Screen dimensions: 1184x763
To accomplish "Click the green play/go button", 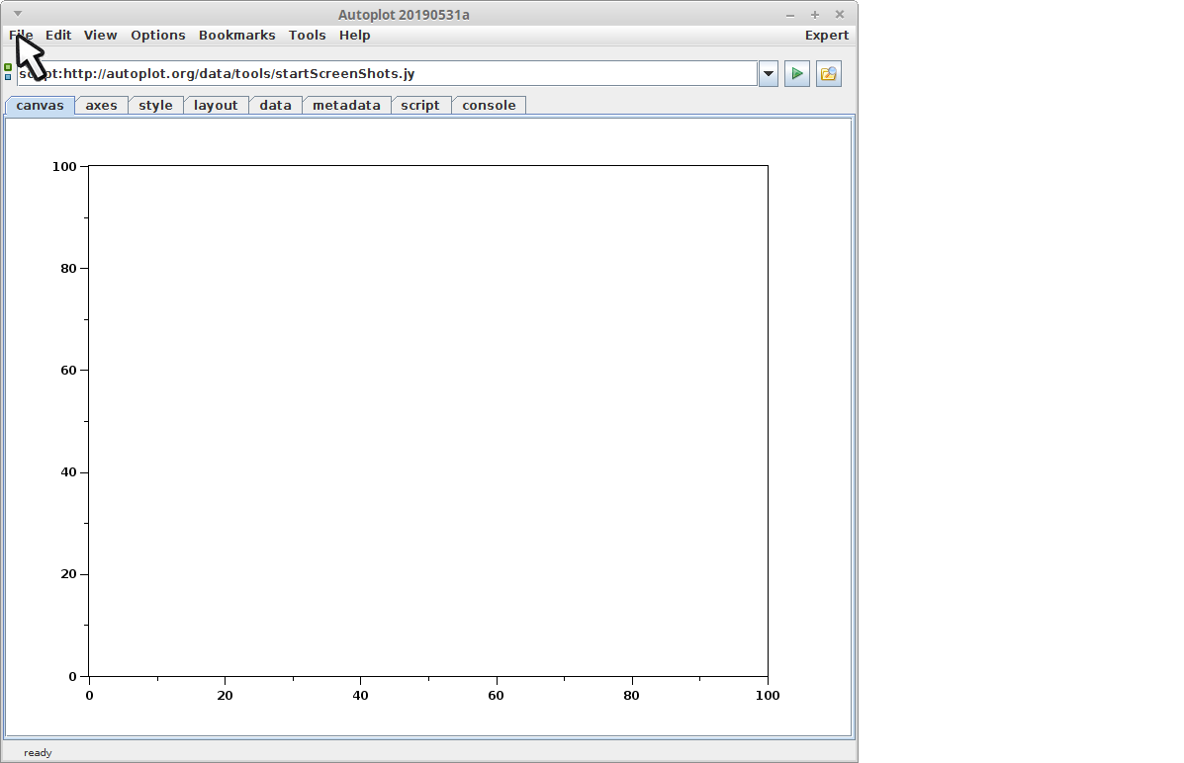I will (796, 74).
